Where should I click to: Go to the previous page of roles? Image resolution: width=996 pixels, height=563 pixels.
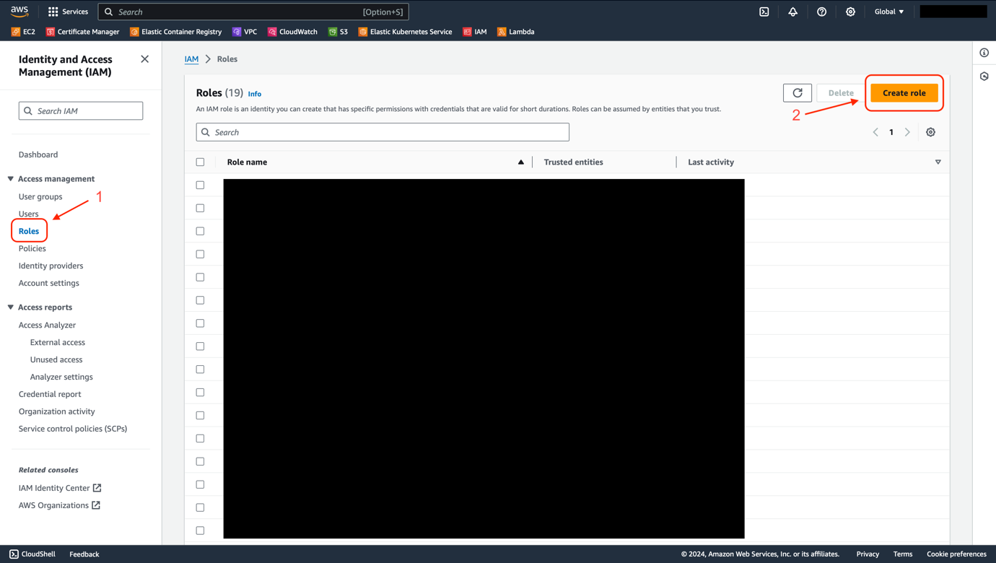pyautogui.click(x=875, y=132)
